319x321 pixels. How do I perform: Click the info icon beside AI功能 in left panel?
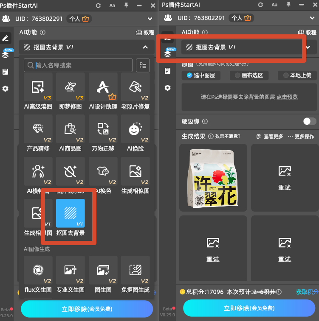pos(42,32)
